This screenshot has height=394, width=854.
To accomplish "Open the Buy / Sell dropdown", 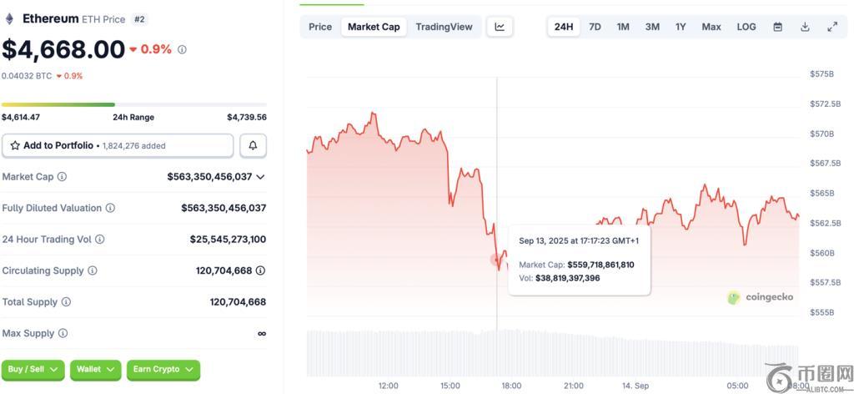I will [33, 369].
